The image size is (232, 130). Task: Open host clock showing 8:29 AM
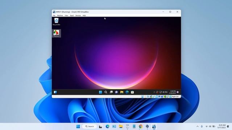click(221, 126)
